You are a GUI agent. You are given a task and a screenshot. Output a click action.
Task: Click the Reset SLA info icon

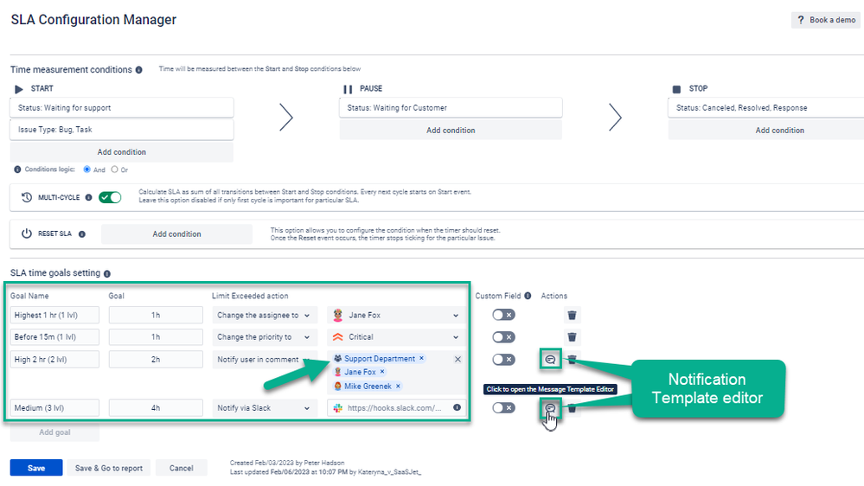coord(82,234)
